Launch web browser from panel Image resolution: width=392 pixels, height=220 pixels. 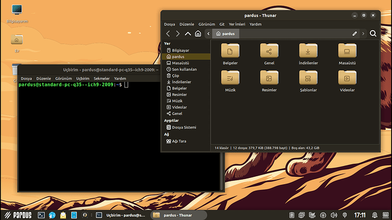[52, 215]
